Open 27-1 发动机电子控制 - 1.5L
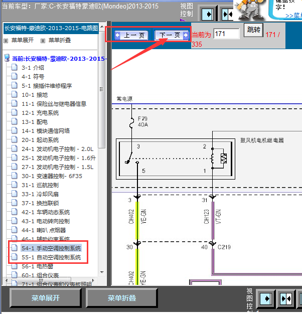The height and width of the screenshot is (314, 302). [58, 167]
